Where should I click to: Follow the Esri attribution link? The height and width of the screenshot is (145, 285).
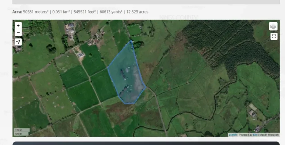click(x=255, y=135)
